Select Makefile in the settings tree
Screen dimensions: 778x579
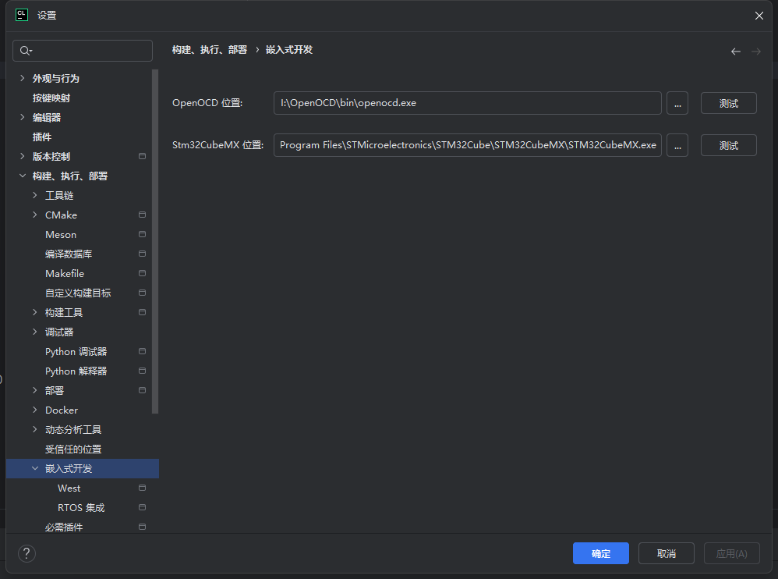coord(65,274)
